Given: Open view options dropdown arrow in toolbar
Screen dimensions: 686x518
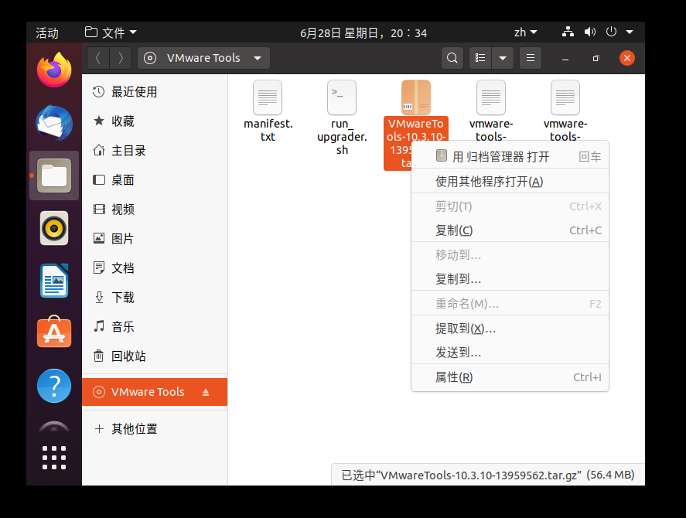Looking at the screenshot, I should pyautogui.click(x=503, y=58).
